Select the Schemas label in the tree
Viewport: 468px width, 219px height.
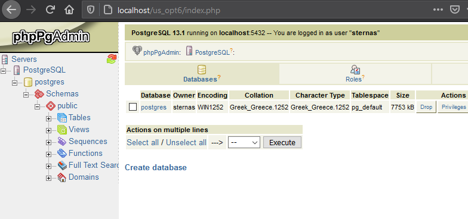tap(62, 94)
